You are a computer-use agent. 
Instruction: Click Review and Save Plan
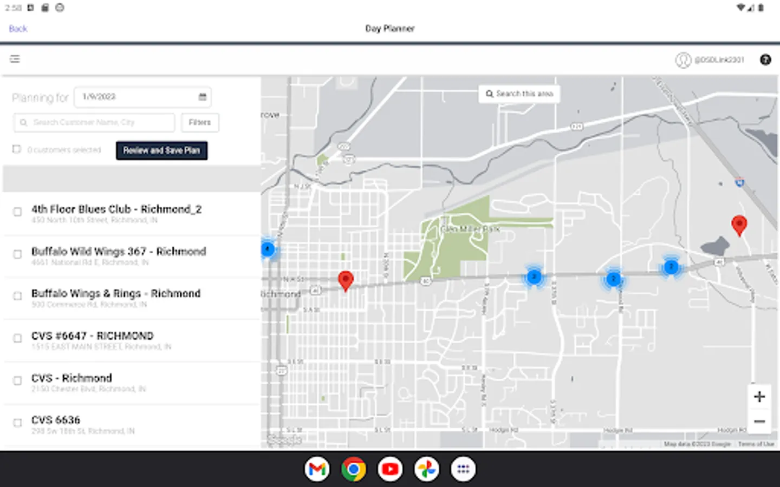click(x=161, y=150)
